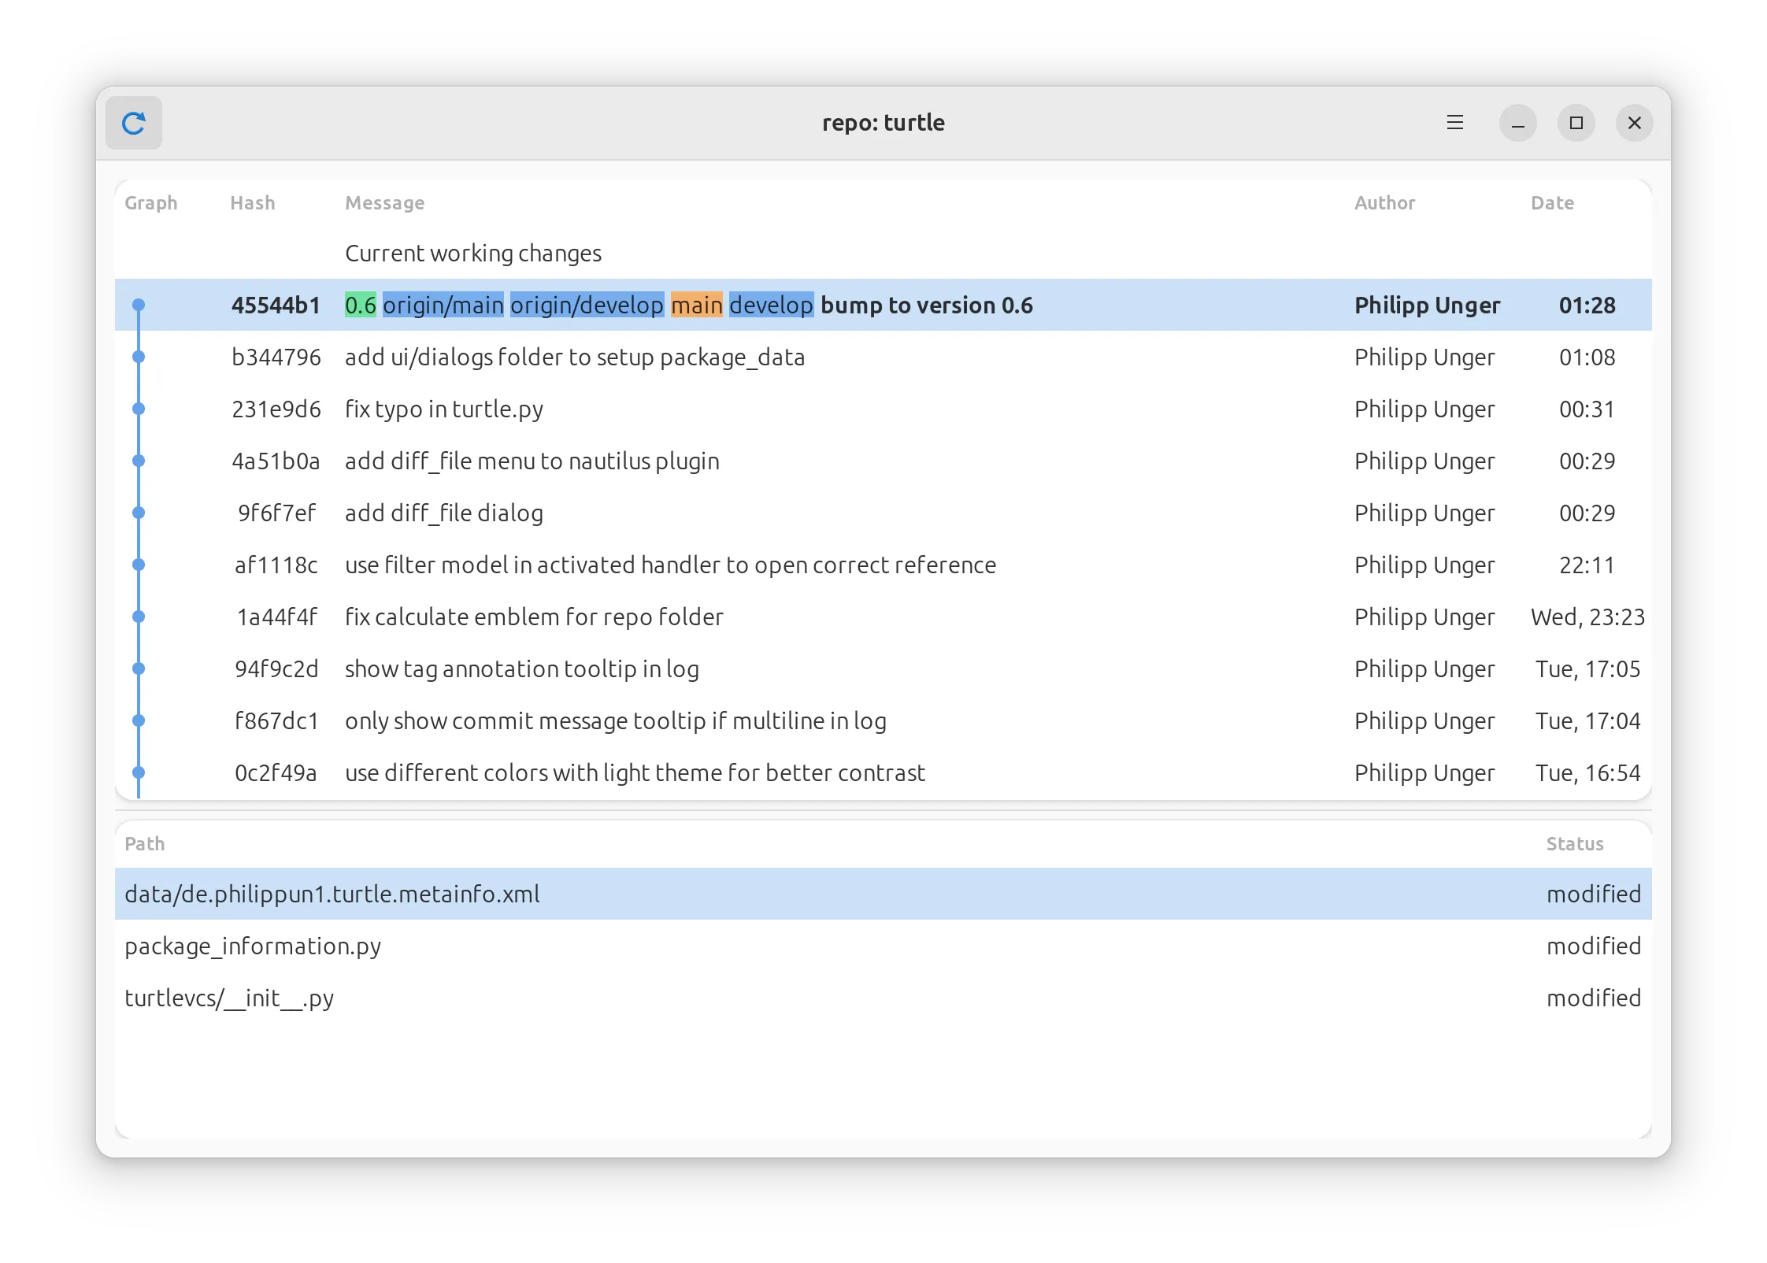
Task: Select commit 231e9d6 fix typo
Action: pyautogui.click(x=444, y=409)
